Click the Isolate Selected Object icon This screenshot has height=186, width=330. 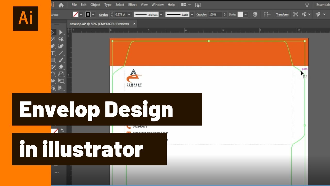pyautogui.click(x=296, y=14)
